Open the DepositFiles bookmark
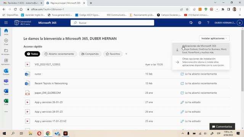 pos(10,15)
